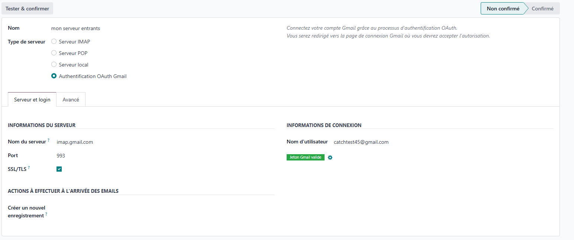Click ACTIONS À EFFECTUER À L'ARRIVÉE DES EMAILS heading
The width and height of the screenshot is (574, 240).
tap(63, 191)
